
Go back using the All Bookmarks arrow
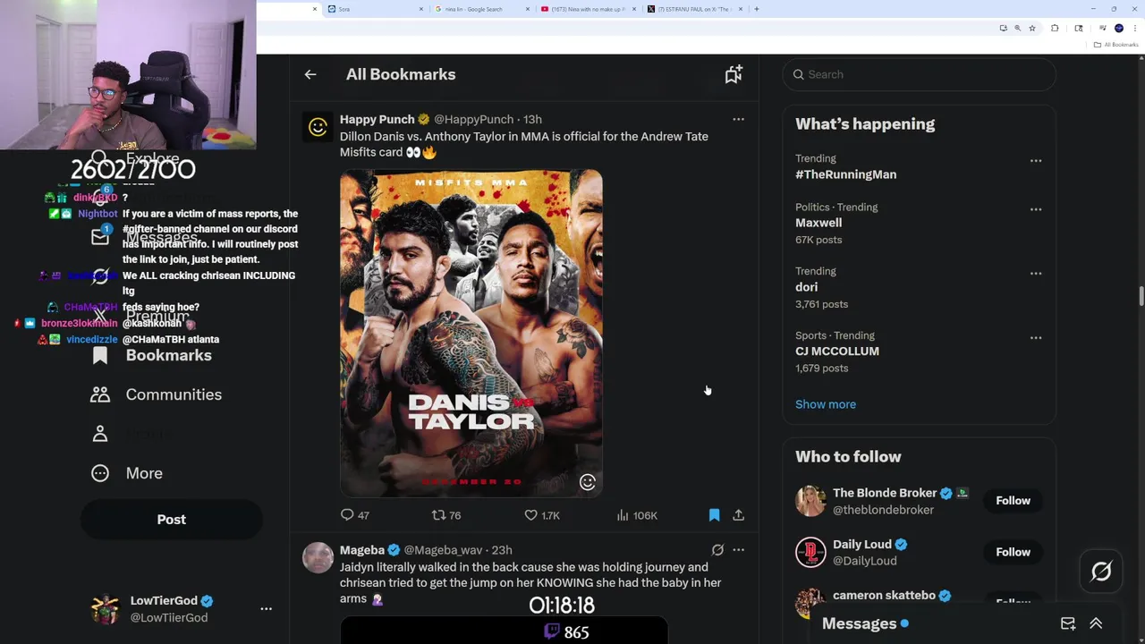(310, 74)
